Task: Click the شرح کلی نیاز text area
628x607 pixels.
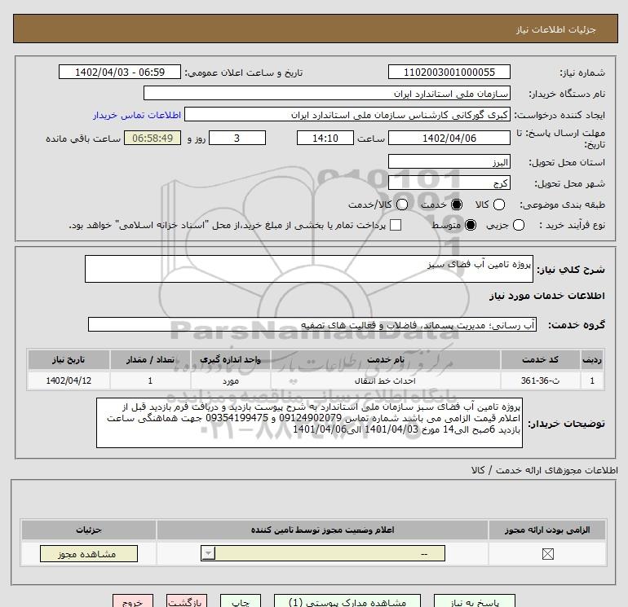Action: 309,269
